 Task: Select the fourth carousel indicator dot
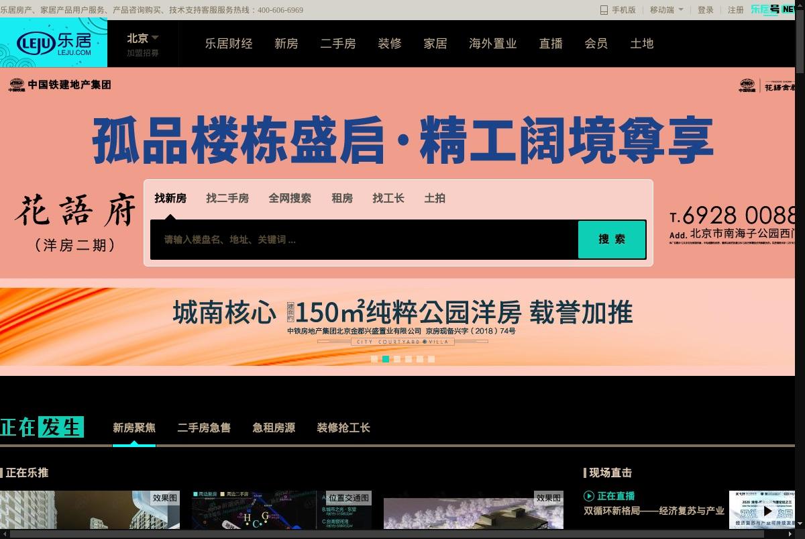(x=409, y=359)
